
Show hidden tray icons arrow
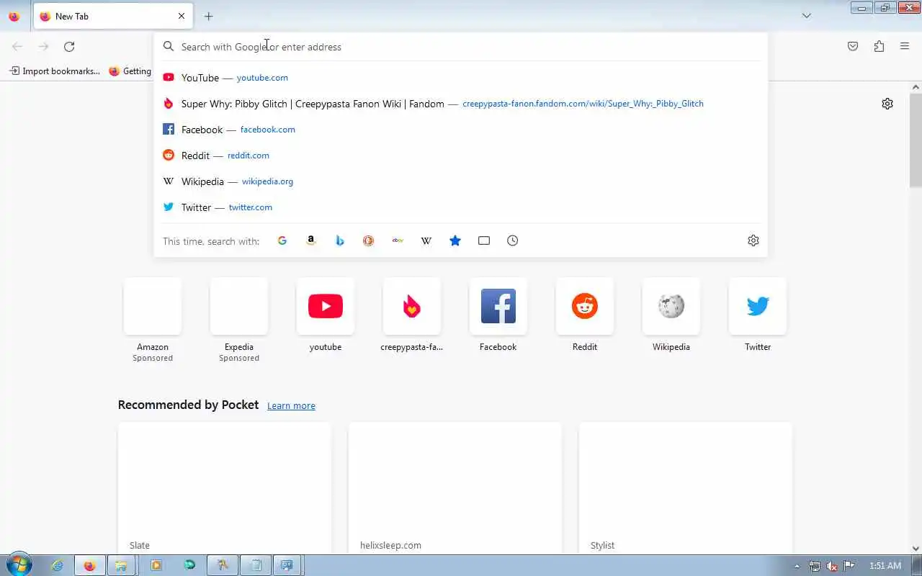coord(797,566)
